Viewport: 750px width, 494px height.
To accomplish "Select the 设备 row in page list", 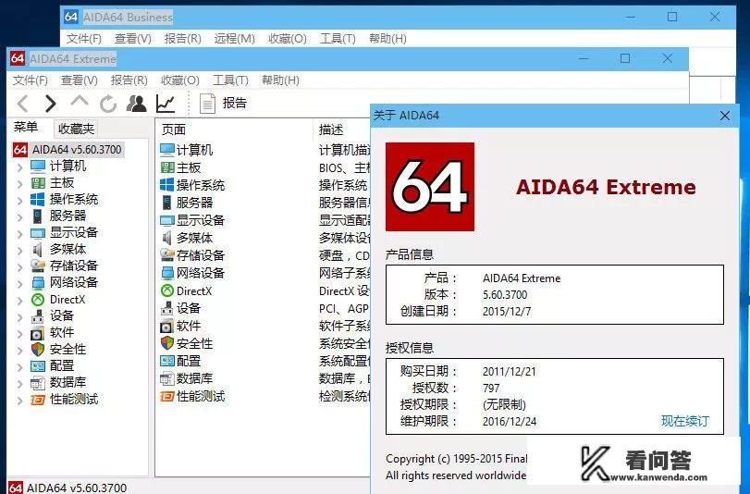I will click(181, 308).
